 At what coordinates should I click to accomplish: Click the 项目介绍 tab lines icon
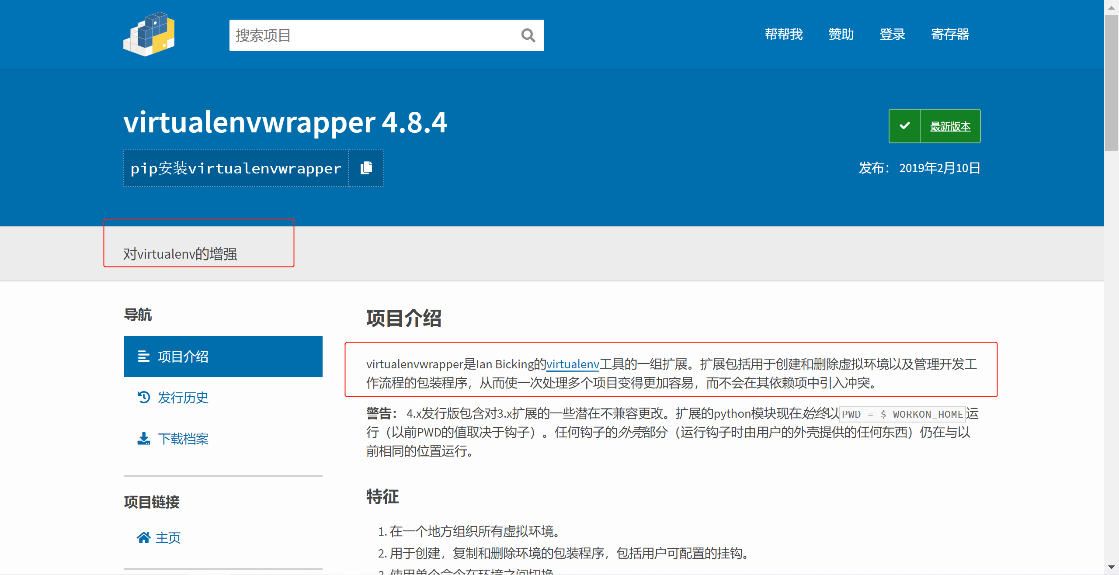pyautogui.click(x=143, y=357)
